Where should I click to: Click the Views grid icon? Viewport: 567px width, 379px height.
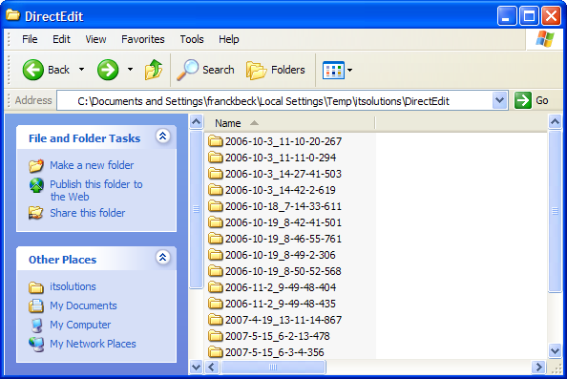(x=333, y=70)
